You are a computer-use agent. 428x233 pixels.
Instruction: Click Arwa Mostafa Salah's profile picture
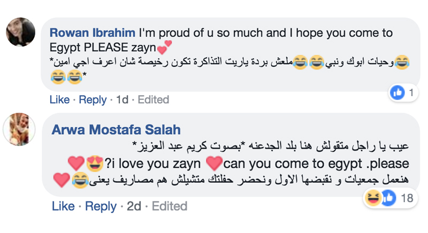pos(20,129)
